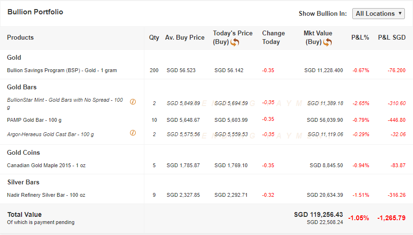Open Argor-Heraeus Gold Cast Bar - 100 g
Viewport: 413px width, 235px height.
click(x=50, y=134)
